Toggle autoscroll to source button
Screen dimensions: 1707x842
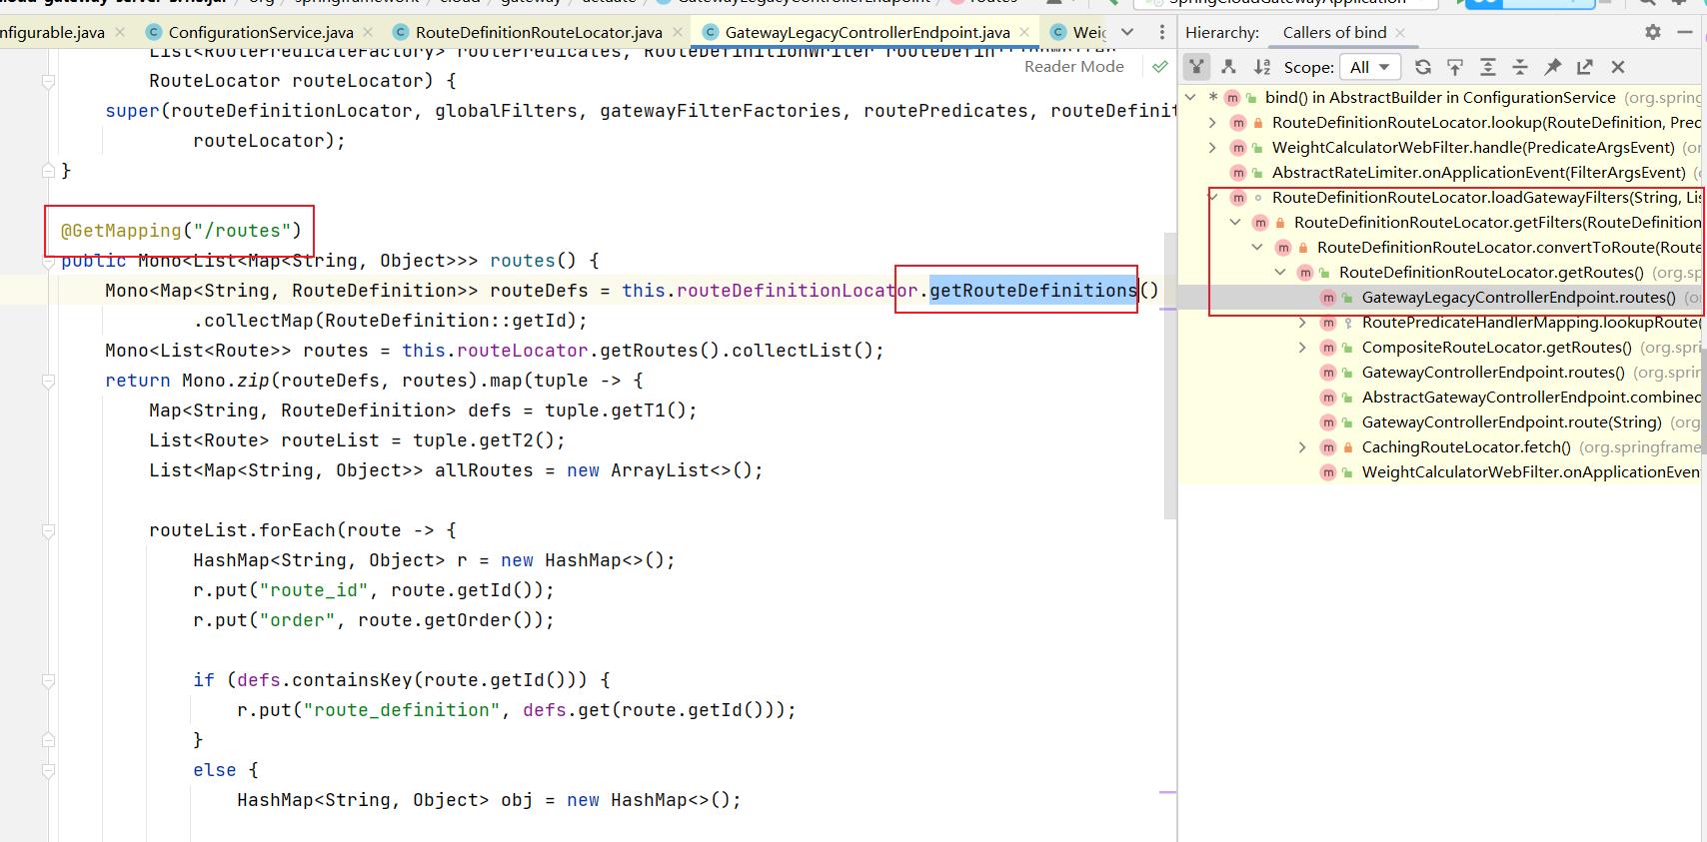click(x=1455, y=67)
